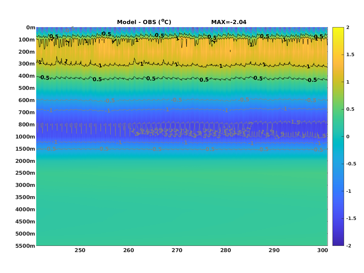The image size is (364, 273).
Task: Pick the colorbar tick label "0.5"
Action: (350, 109)
